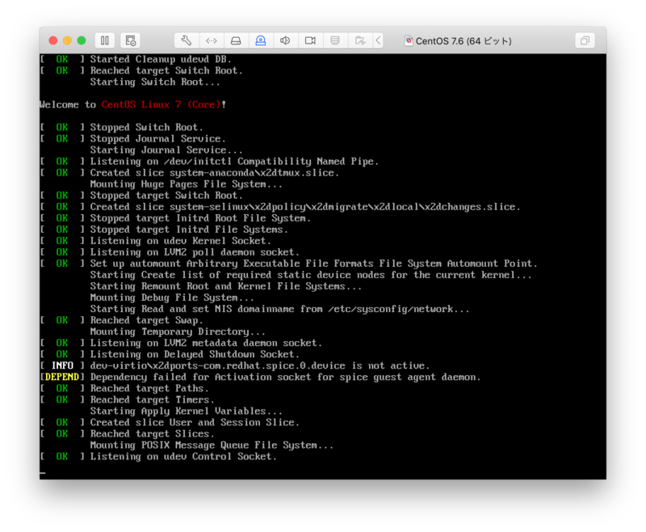Click 'Stopped Journal Service.' line
Screen dimensions: 646x532
coord(158,138)
